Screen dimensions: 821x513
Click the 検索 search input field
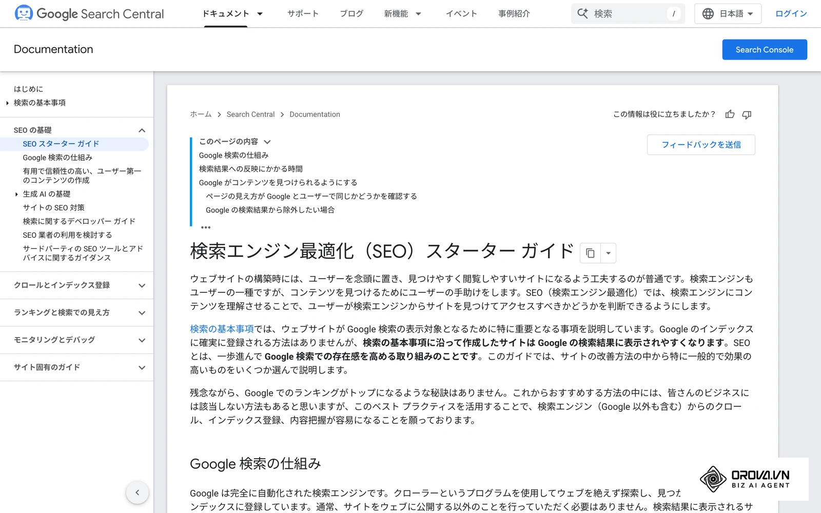[628, 14]
